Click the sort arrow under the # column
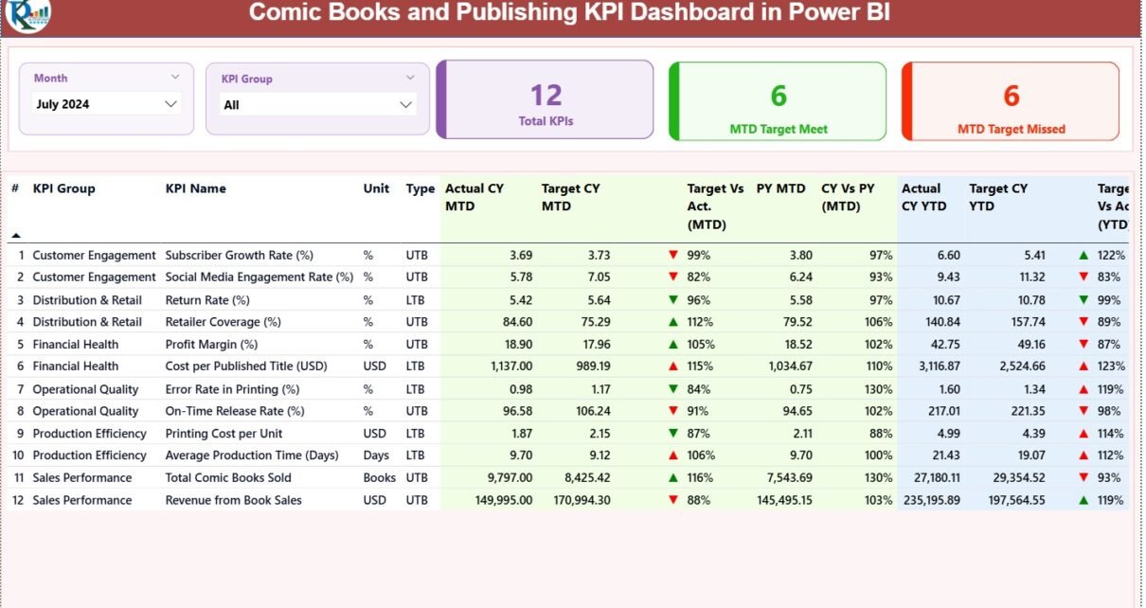This screenshot has height=608, width=1146. (15, 235)
